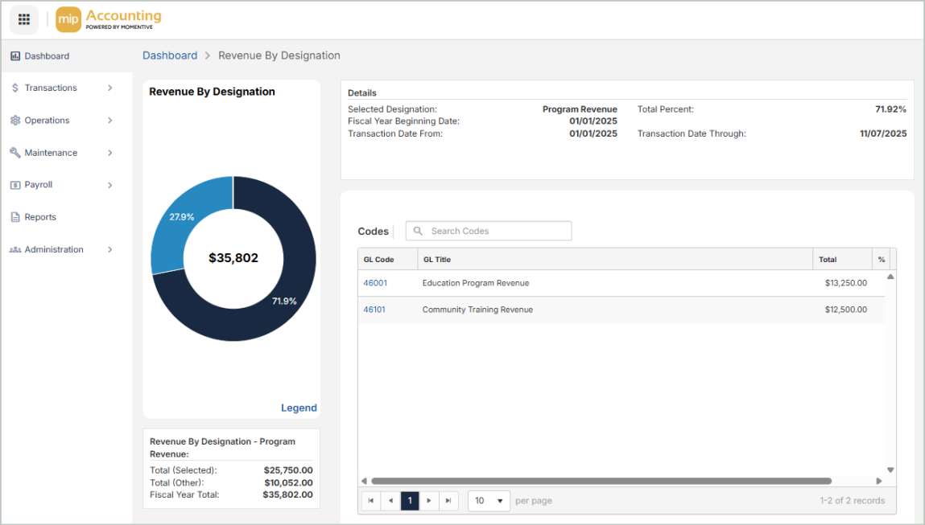Click the Reports document icon
The image size is (925, 525).
[x=15, y=217]
